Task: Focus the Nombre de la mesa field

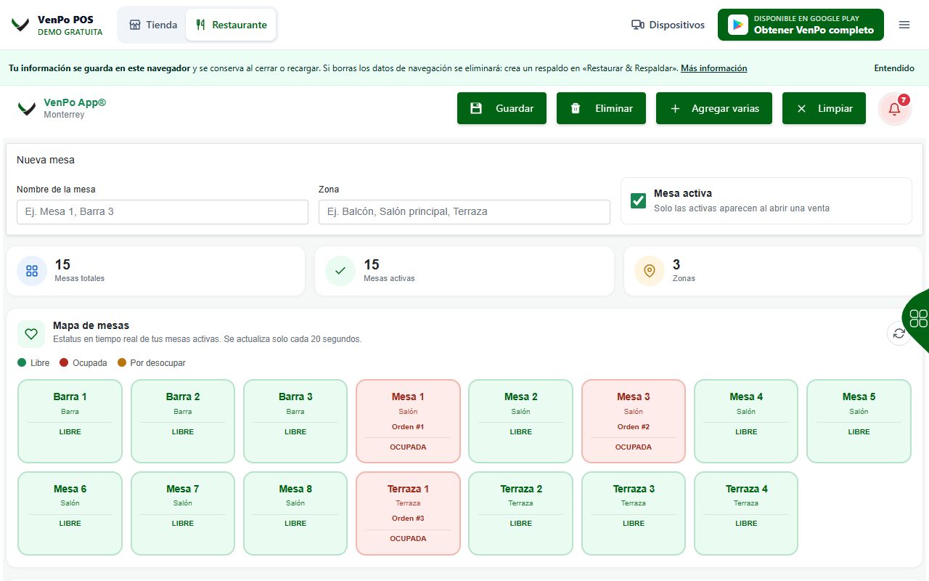Action: pyautogui.click(x=163, y=212)
